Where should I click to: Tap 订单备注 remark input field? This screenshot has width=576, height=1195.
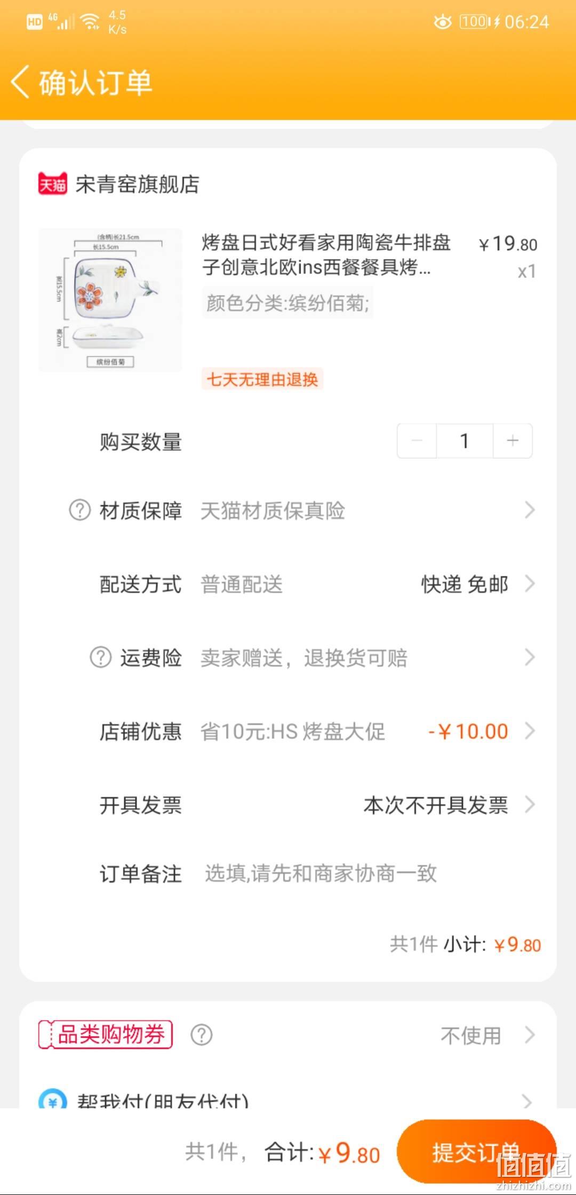(321, 873)
